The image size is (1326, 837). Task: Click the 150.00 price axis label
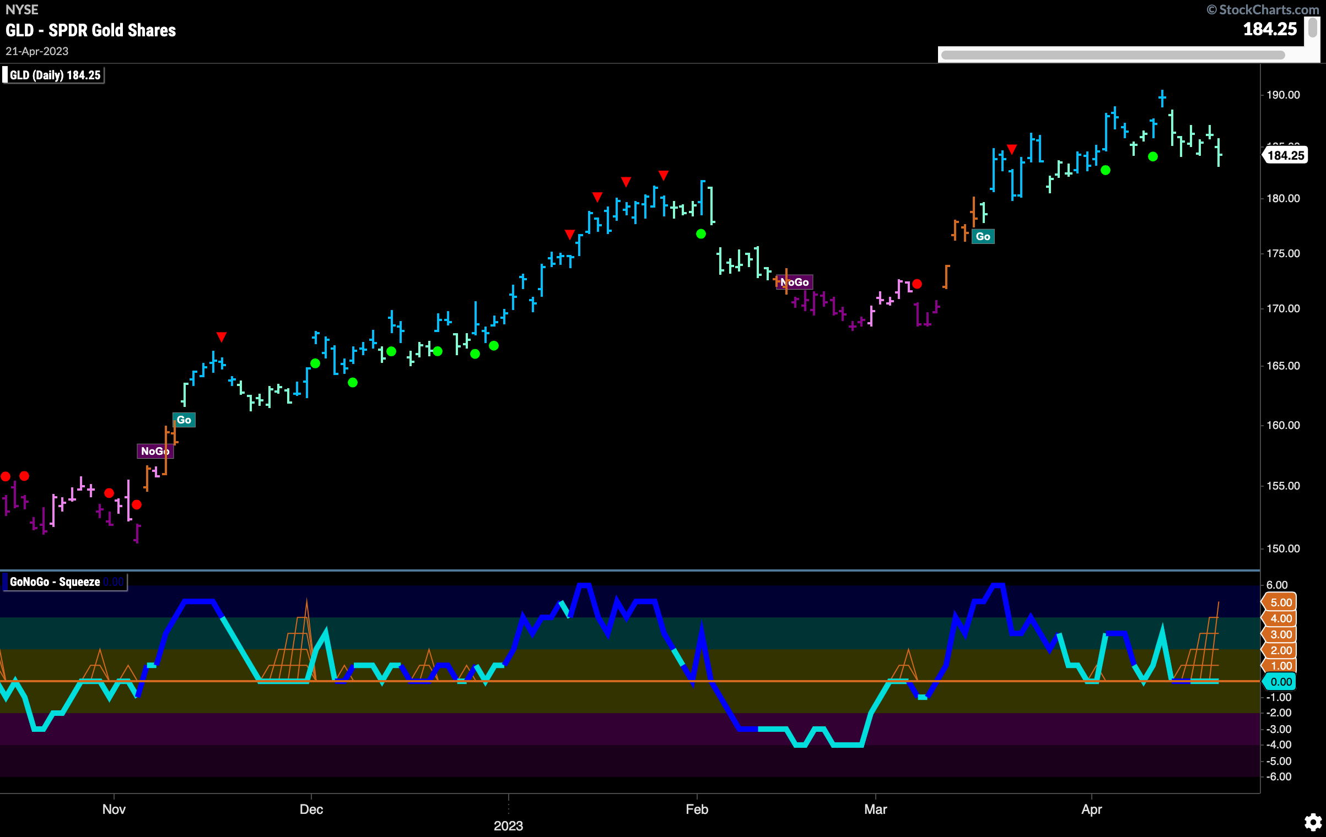[1283, 548]
